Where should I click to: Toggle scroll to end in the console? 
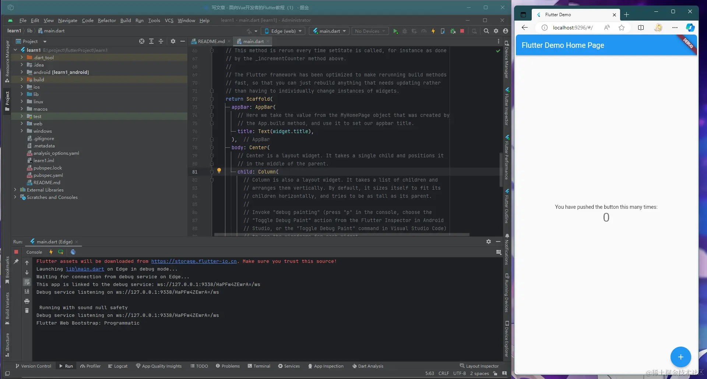tap(27, 292)
